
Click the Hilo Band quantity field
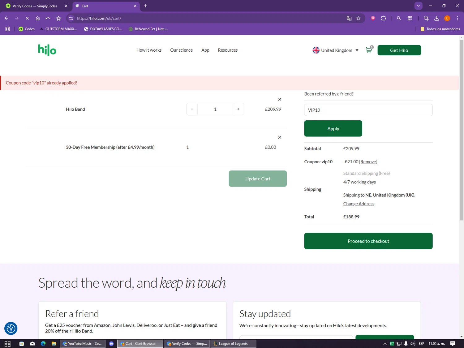[215, 109]
